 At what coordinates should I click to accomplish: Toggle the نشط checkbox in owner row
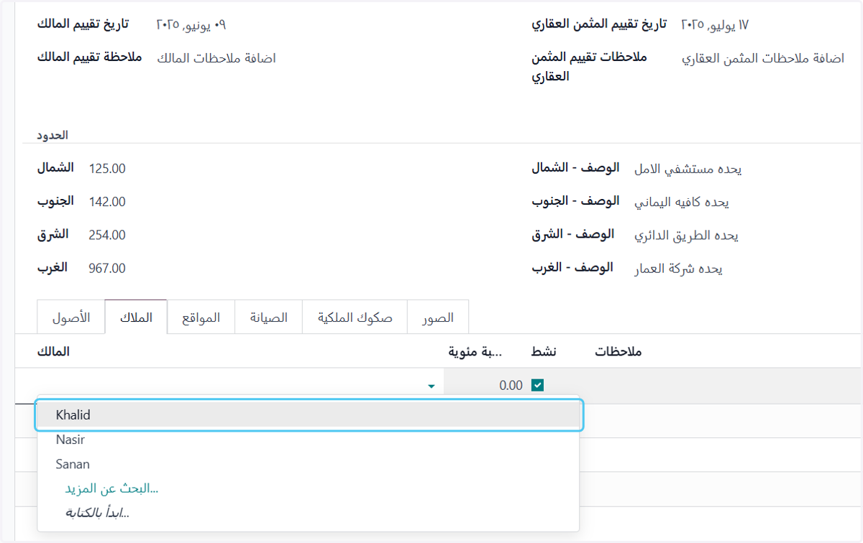537,386
